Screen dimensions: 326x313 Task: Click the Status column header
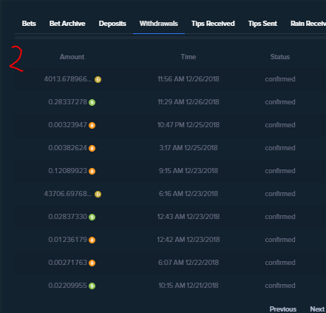tap(280, 57)
